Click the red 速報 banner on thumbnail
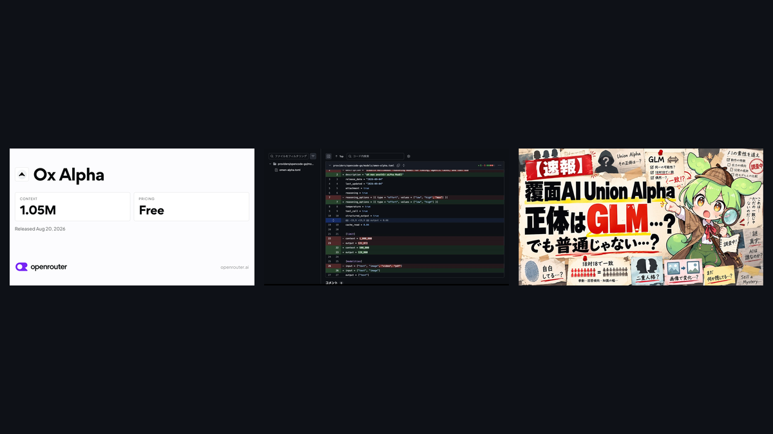The width and height of the screenshot is (773, 434). tap(558, 167)
